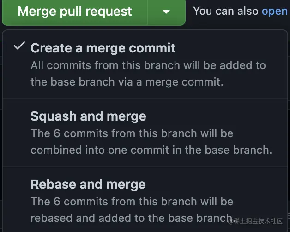Click the "You can also" text
290x232 pixels.
pos(225,11)
